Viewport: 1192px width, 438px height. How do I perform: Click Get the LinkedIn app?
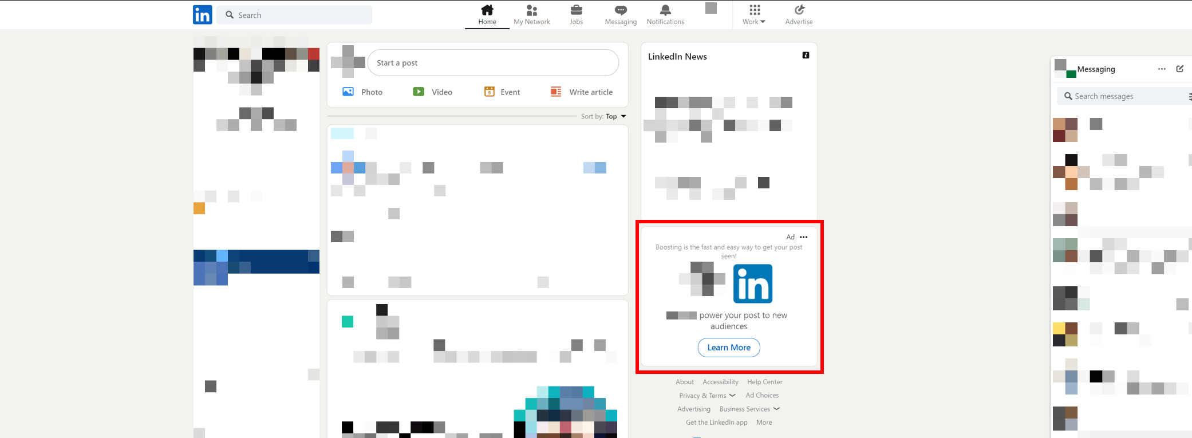click(717, 423)
